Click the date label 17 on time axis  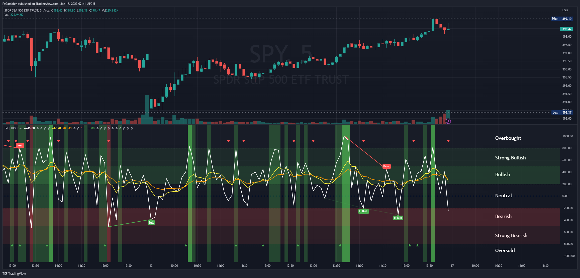(x=452, y=266)
